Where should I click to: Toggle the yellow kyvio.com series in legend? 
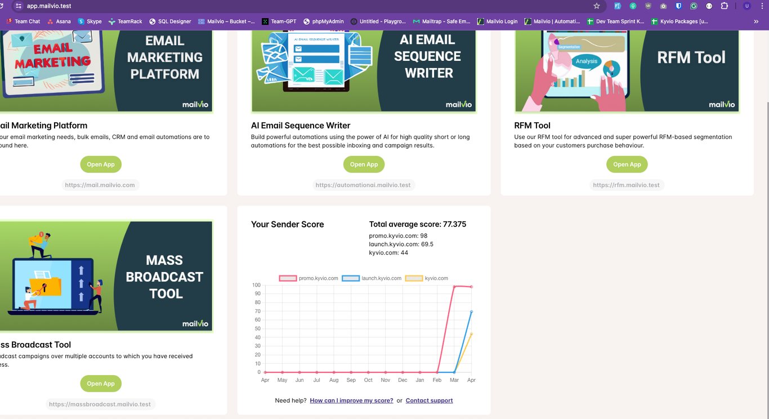click(x=427, y=278)
